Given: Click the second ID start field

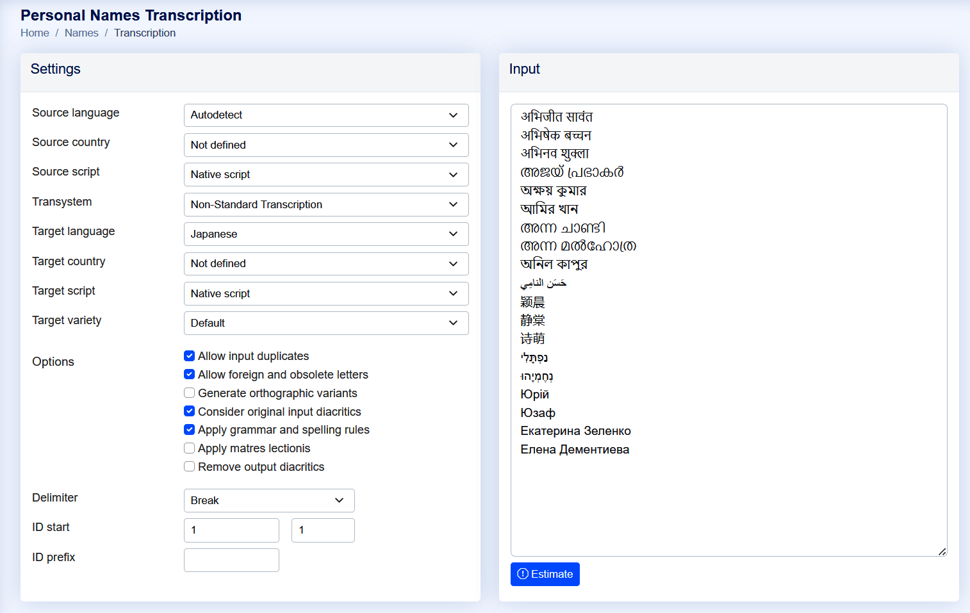Looking at the screenshot, I should pyautogui.click(x=323, y=530).
